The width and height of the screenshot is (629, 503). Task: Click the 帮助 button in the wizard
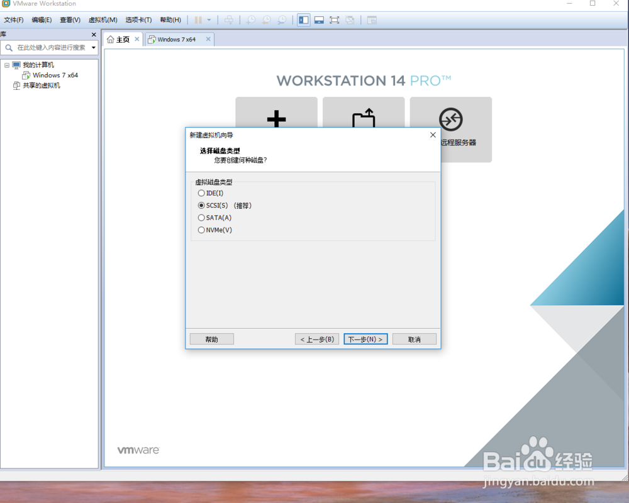click(x=212, y=340)
